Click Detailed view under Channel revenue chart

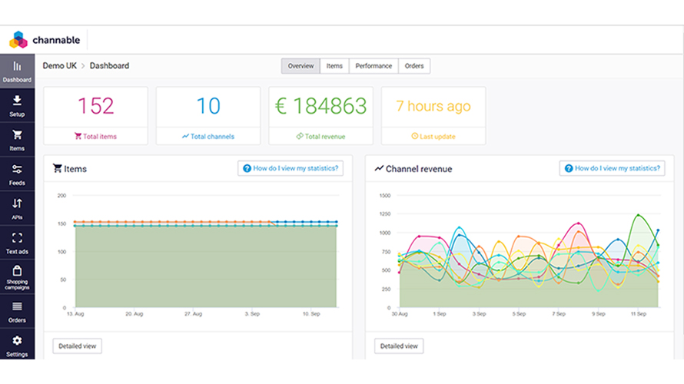[x=398, y=346]
